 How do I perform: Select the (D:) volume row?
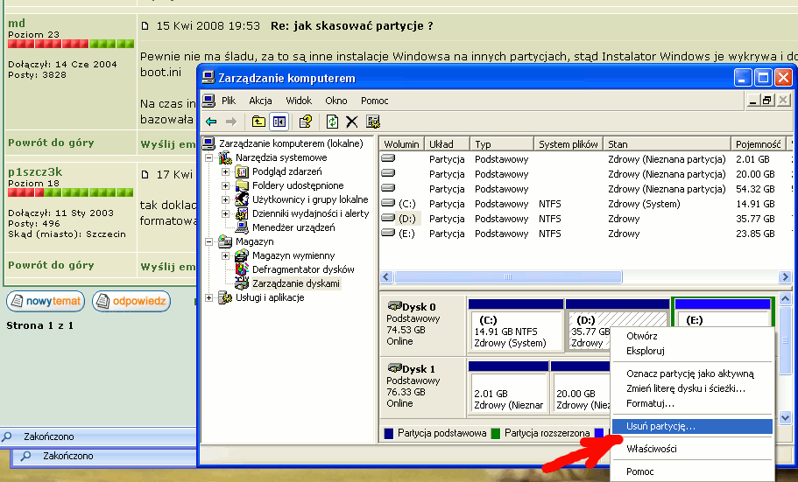coord(585,219)
